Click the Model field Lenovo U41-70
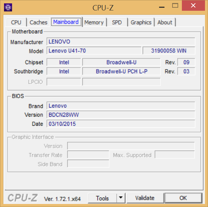The height and width of the screenshot is (207, 208). tap(94, 51)
